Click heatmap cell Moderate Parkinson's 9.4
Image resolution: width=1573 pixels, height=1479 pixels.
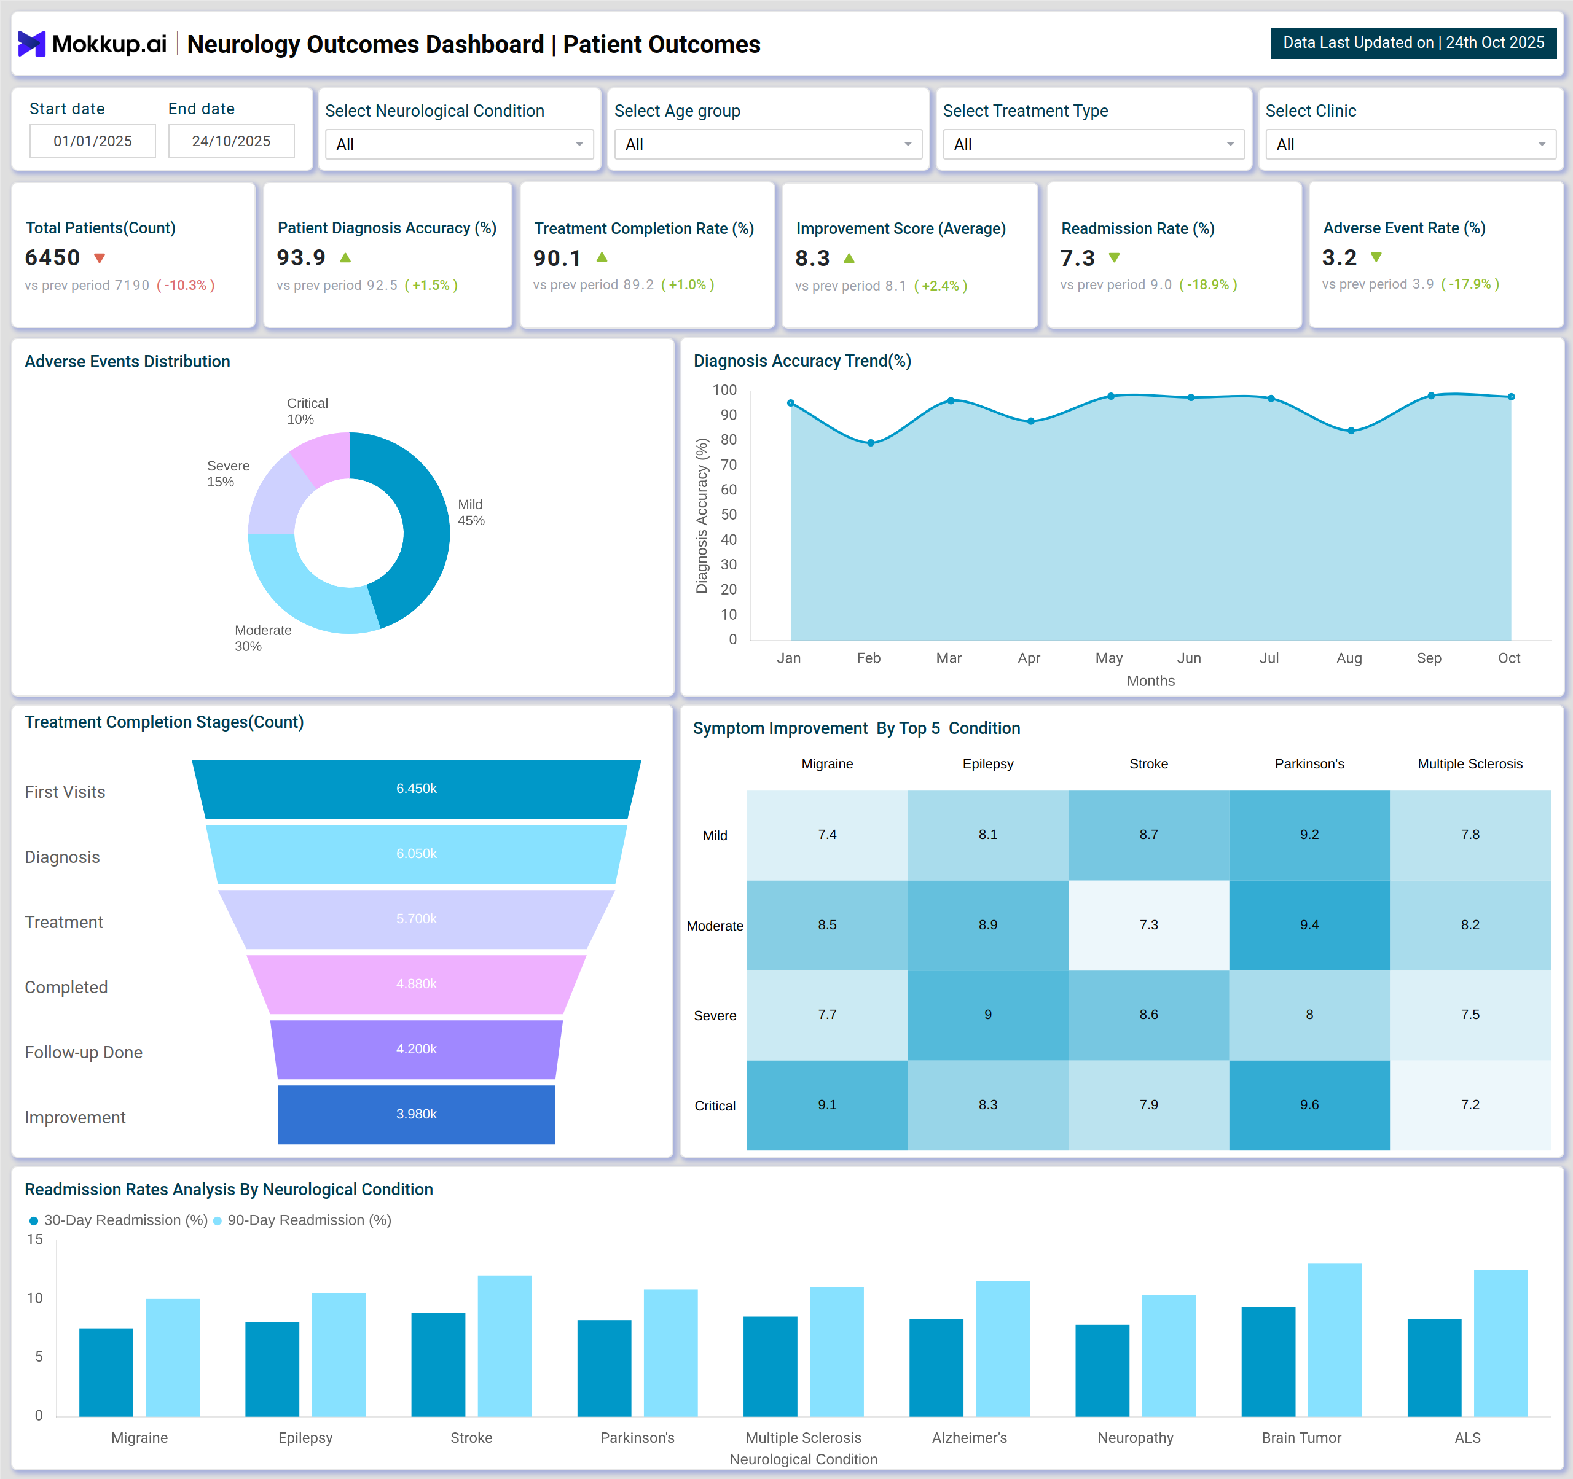1309,924
